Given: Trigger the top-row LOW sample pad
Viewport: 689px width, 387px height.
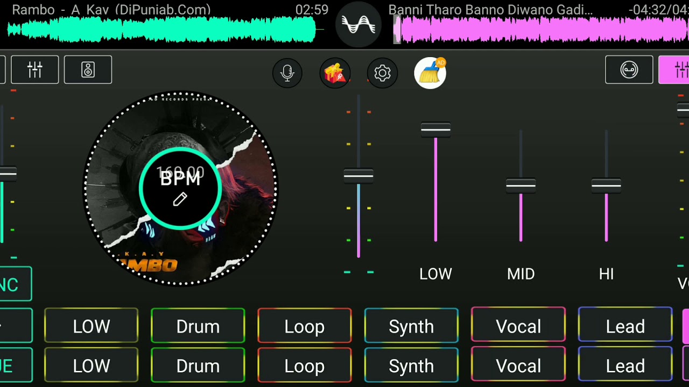Looking at the screenshot, I should 92,326.
